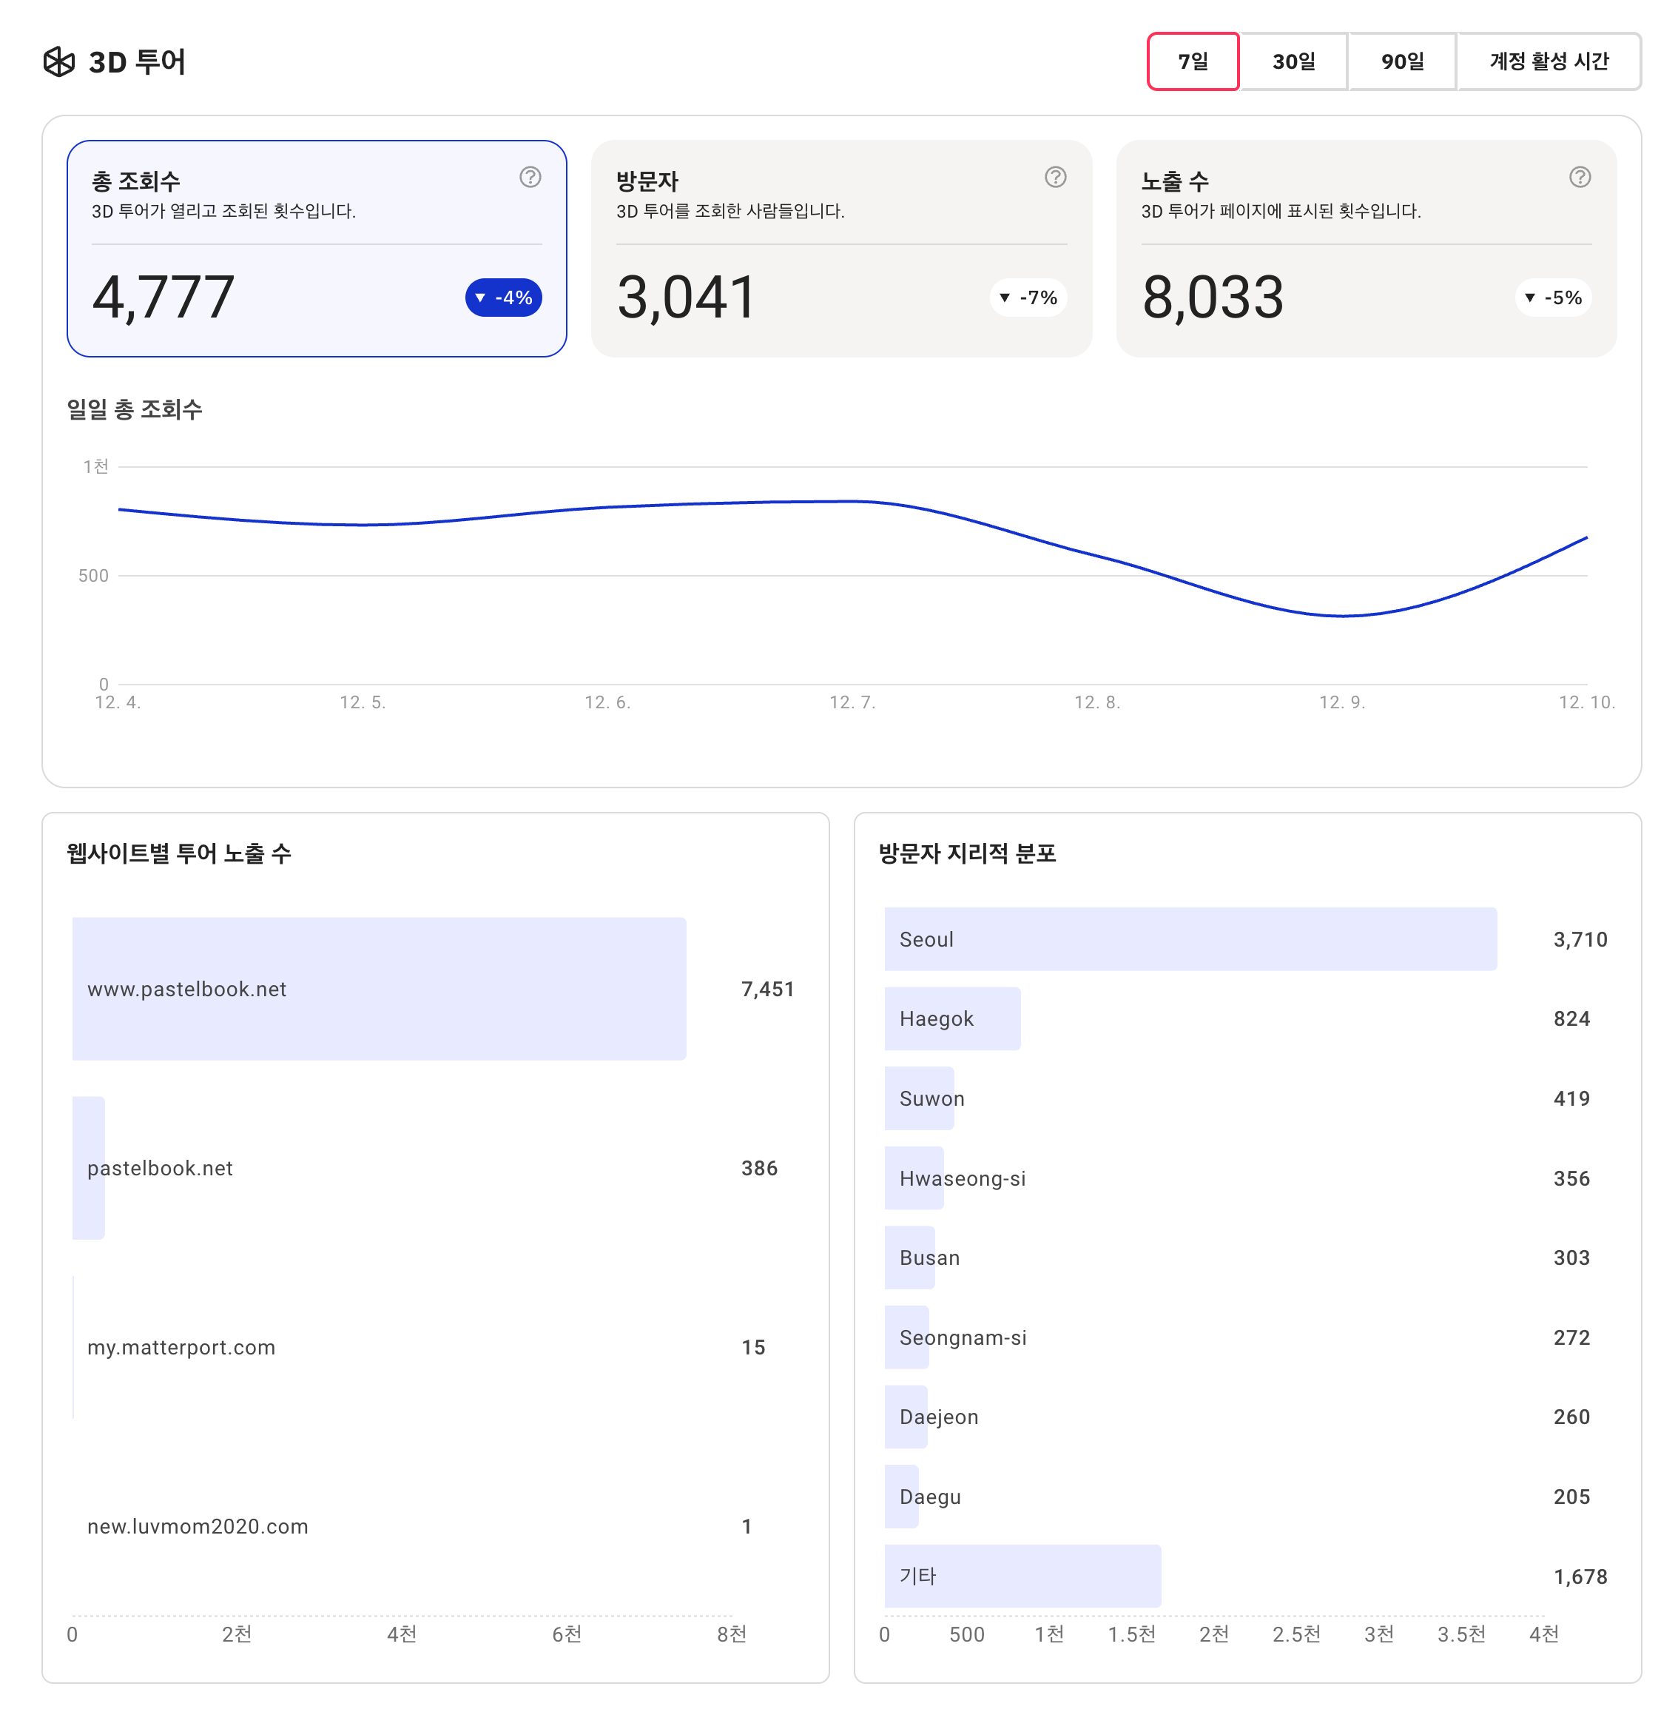Click the Seoul visitor bar
Image resolution: width=1678 pixels, height=1726 pixels.
click(x=1190, y=940)
